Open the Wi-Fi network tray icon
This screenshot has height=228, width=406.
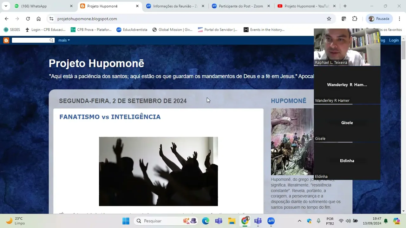tap(341, 221)
